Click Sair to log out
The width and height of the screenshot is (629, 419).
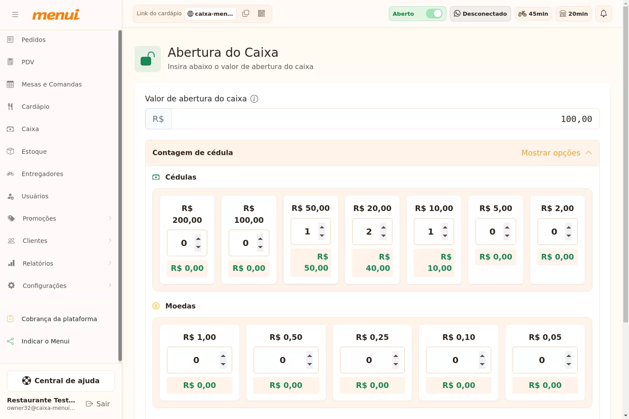[x=98, y=404]
